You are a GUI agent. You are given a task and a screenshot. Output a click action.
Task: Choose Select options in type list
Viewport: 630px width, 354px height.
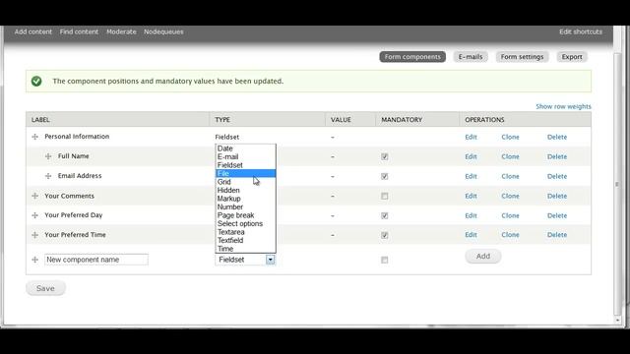point(245,223)
